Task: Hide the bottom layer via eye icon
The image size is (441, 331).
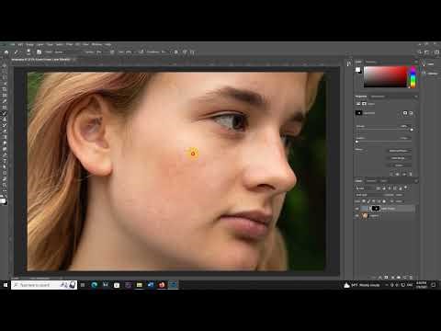Action: 356,216
